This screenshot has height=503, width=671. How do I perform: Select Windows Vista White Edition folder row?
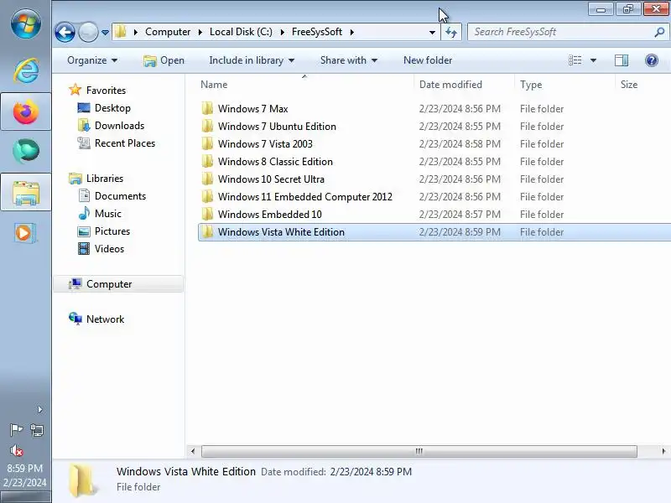pyautogui.click(x=434, y=232)
